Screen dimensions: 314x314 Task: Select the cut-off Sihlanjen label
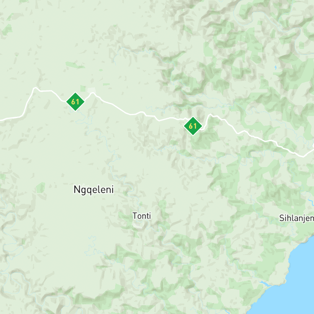pos(296,218)
